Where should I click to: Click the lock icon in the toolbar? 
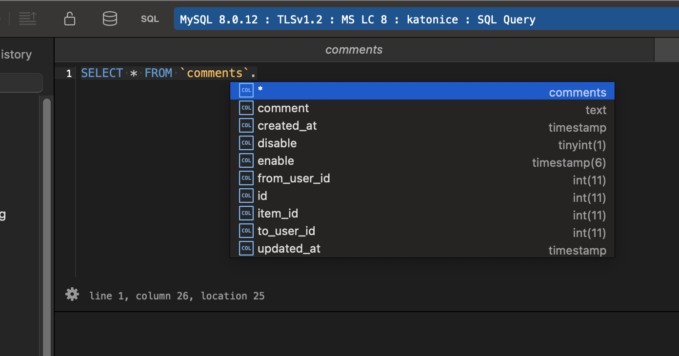coord(70,19)
